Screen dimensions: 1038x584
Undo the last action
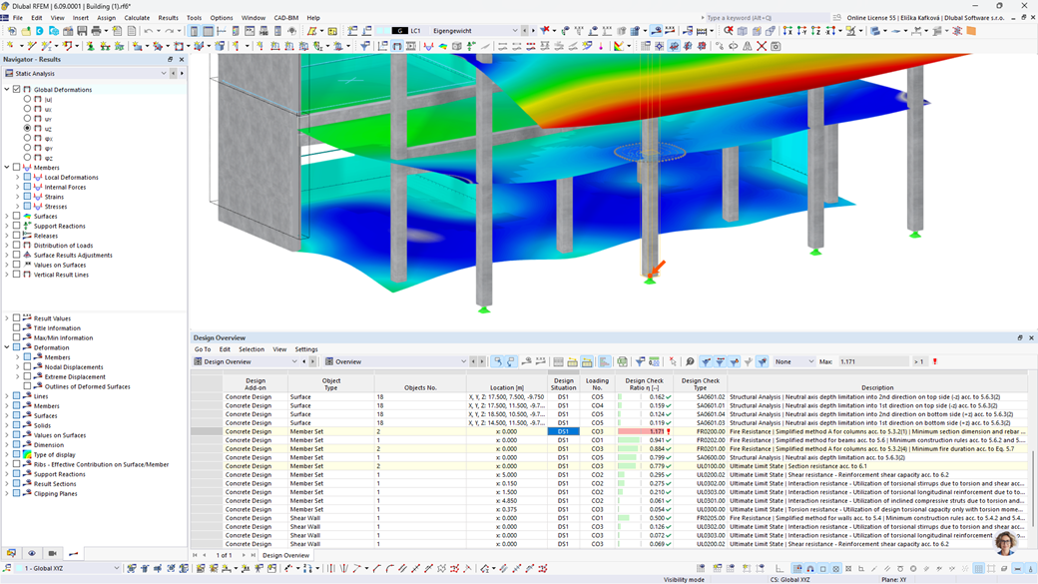click(150, 32)
